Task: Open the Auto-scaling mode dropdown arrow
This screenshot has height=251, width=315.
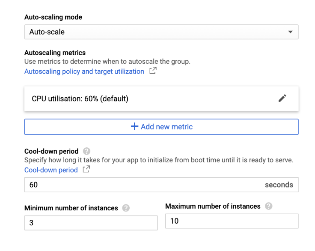Action: tap(290, 32)
